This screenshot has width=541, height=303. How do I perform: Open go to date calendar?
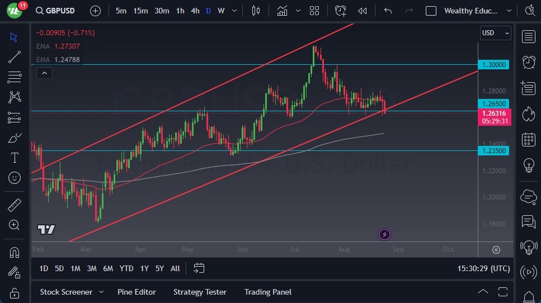[x=199, y=268]
